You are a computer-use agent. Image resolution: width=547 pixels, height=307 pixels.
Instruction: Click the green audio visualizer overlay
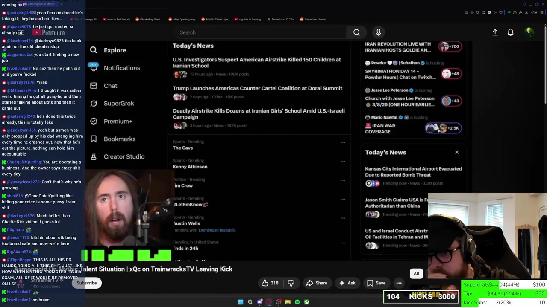tap(126, 255)
